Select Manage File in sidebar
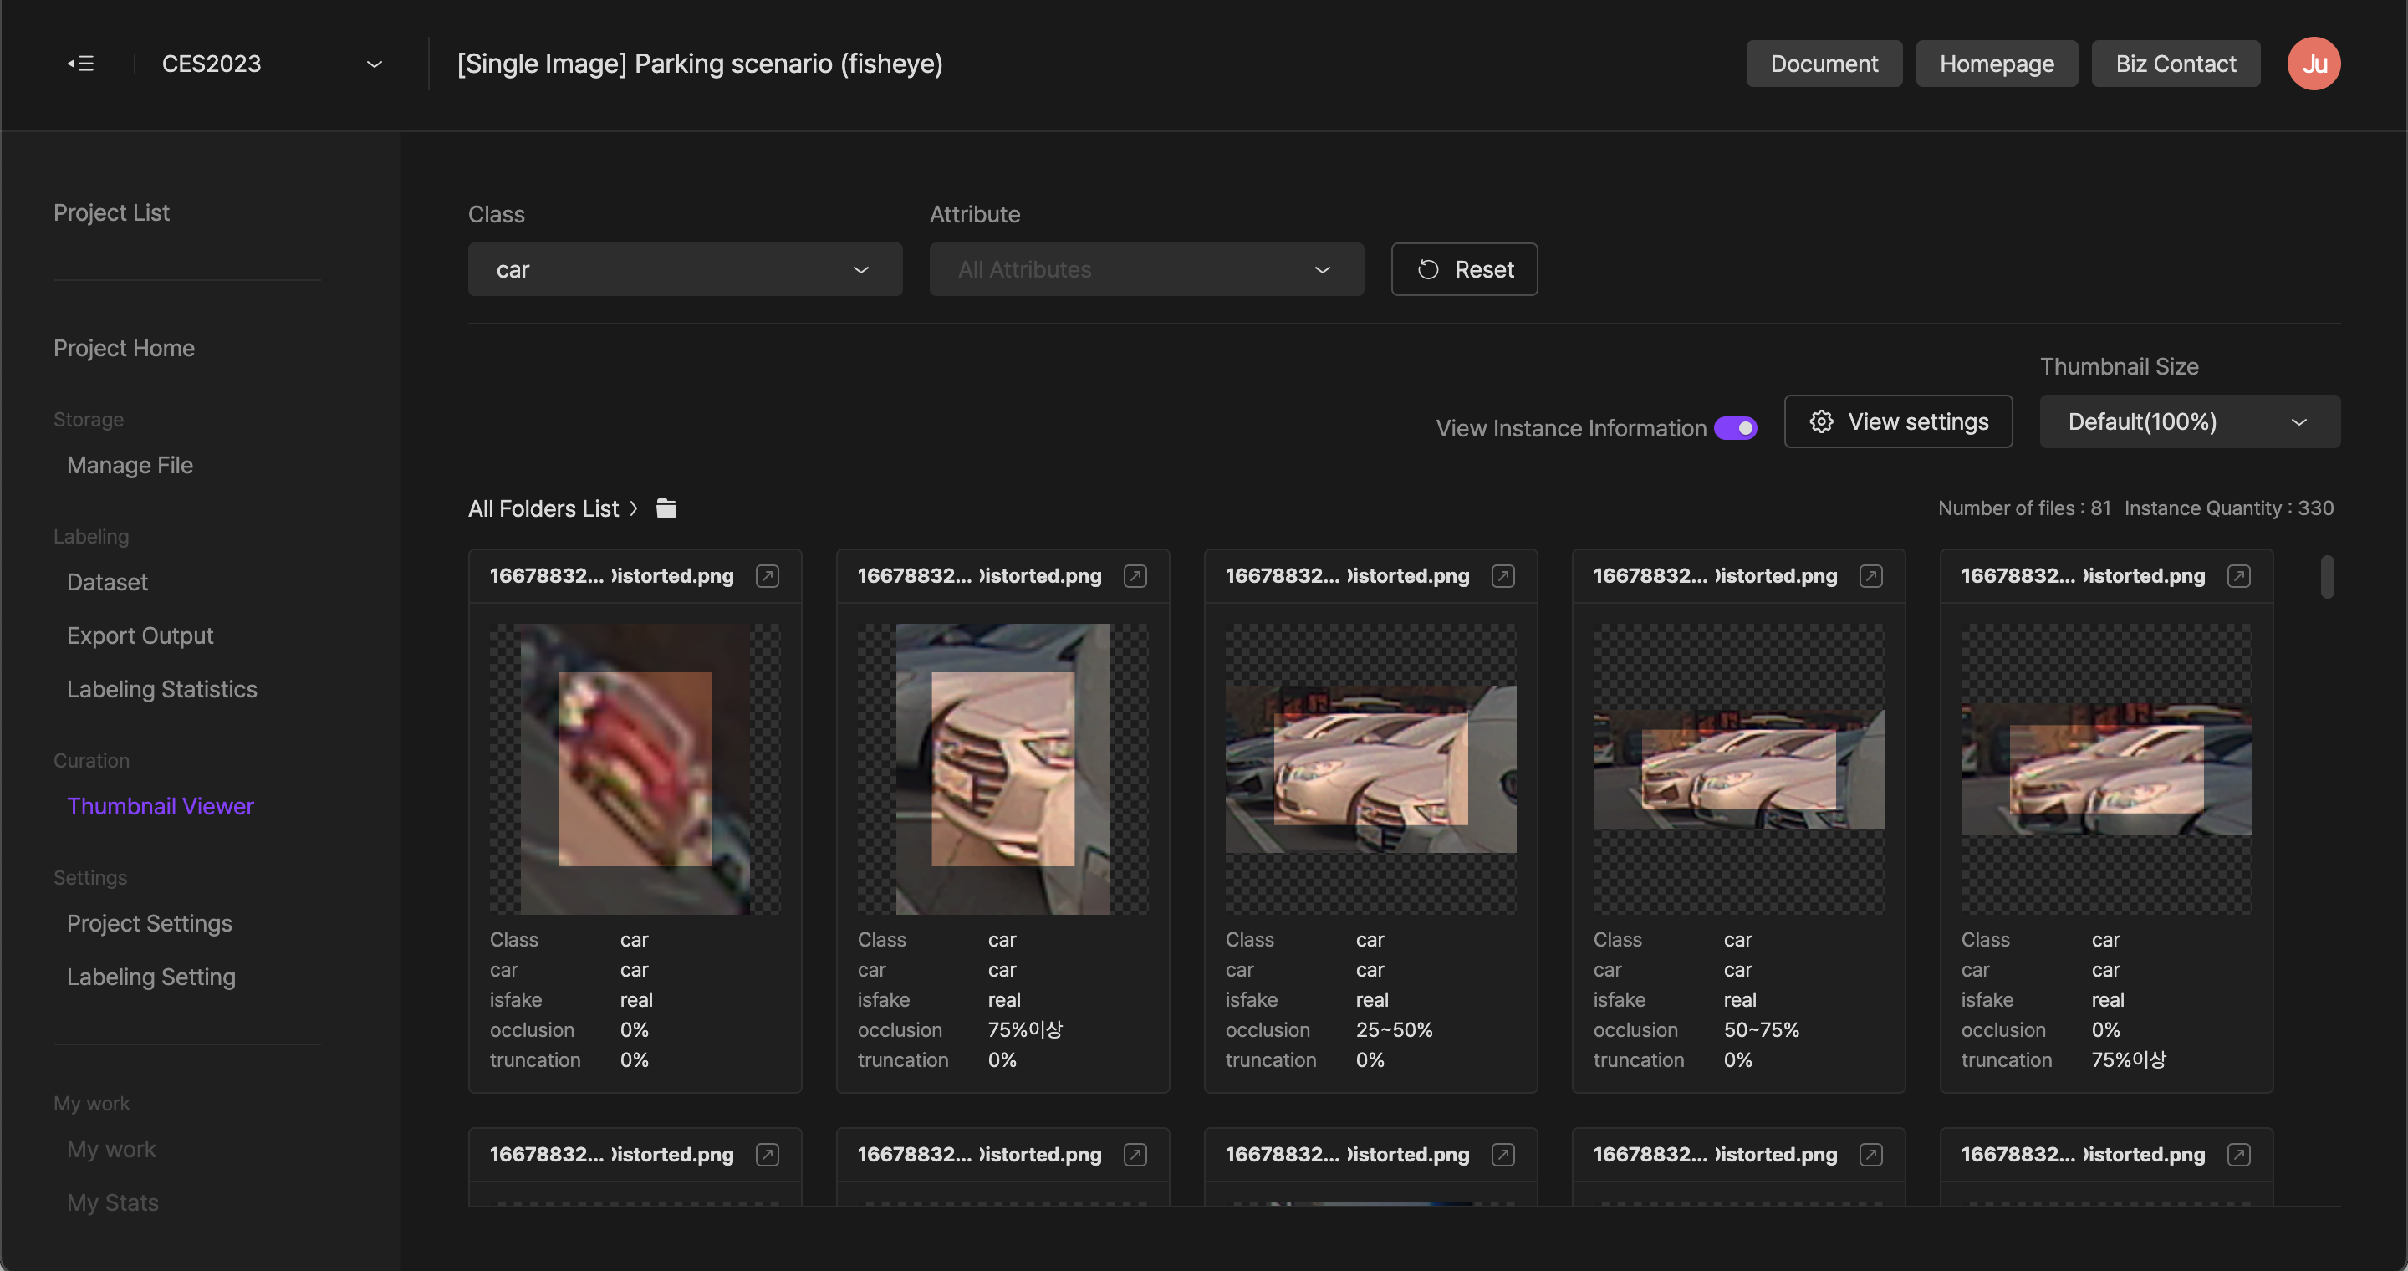Image resolution: width=2408 pixels, height=1271 pixels. (x=130, y=464)
